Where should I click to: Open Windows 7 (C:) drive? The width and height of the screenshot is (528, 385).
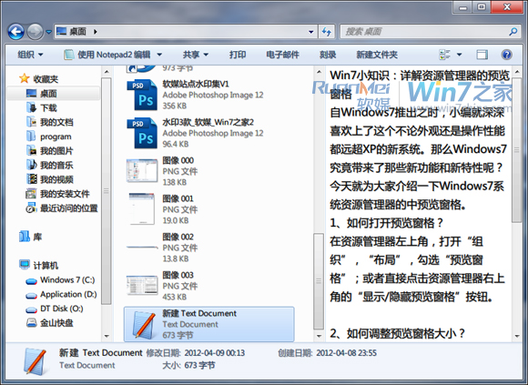(x=60, y=280)
